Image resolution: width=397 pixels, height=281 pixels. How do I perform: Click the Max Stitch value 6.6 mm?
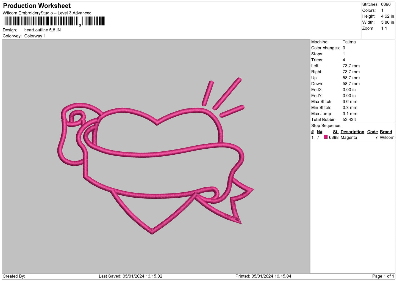(350, 102)
